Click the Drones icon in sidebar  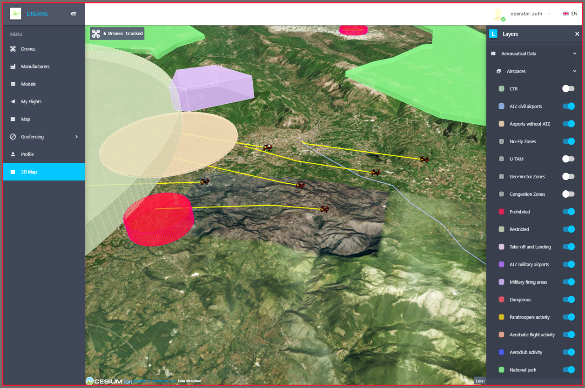point(13,49)
